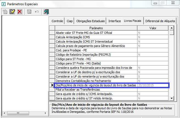
Task: Click Valor cell of Calcula Antecipação ICMS
Action: click(153, 37)
